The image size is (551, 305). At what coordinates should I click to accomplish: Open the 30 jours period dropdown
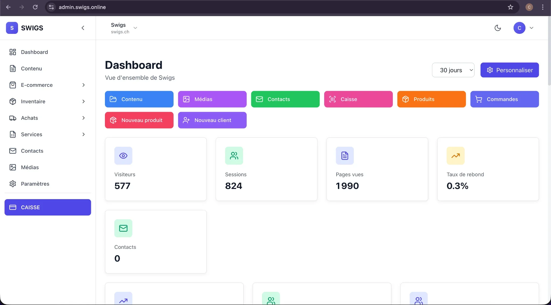(453, 70)
